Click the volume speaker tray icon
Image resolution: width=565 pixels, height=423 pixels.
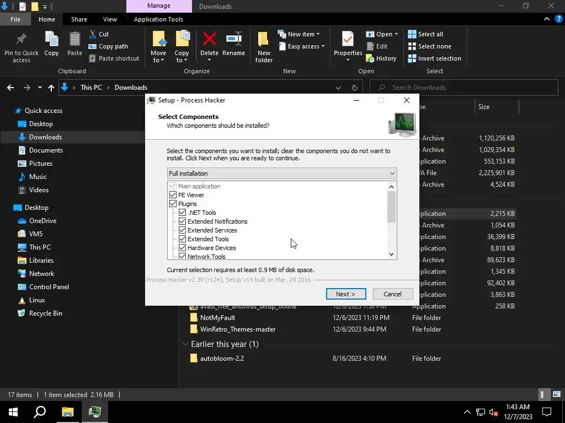(494, 413)
